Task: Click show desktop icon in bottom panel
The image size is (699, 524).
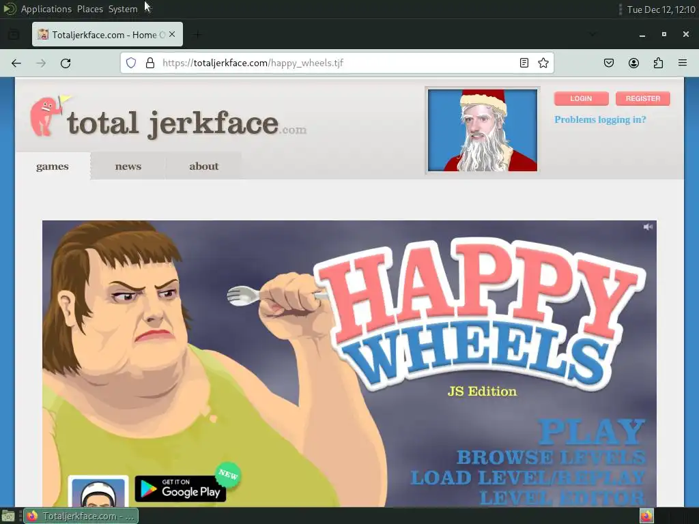Action: [x=8, y=516]
